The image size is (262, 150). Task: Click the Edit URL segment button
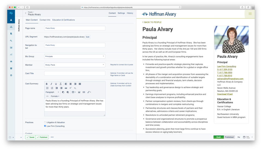coord(88,37)
